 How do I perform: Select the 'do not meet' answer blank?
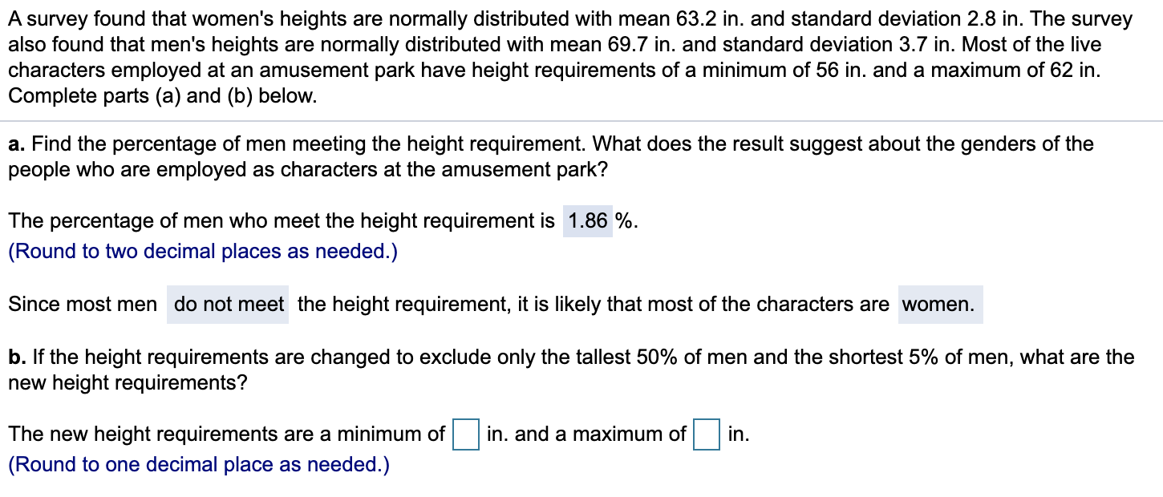[227, 304]
